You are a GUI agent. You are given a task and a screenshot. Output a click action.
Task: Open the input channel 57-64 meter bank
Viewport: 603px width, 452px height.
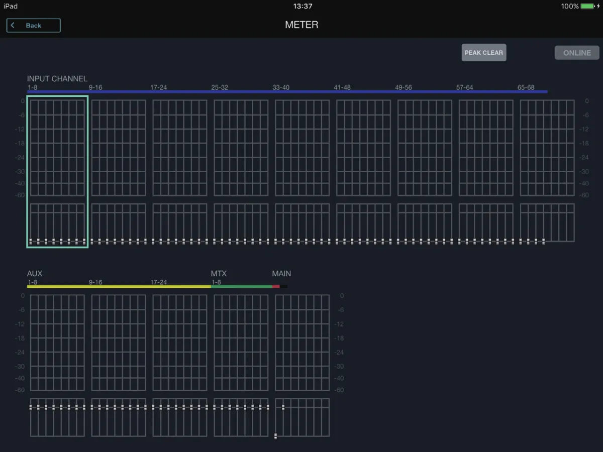pos(486,171)
